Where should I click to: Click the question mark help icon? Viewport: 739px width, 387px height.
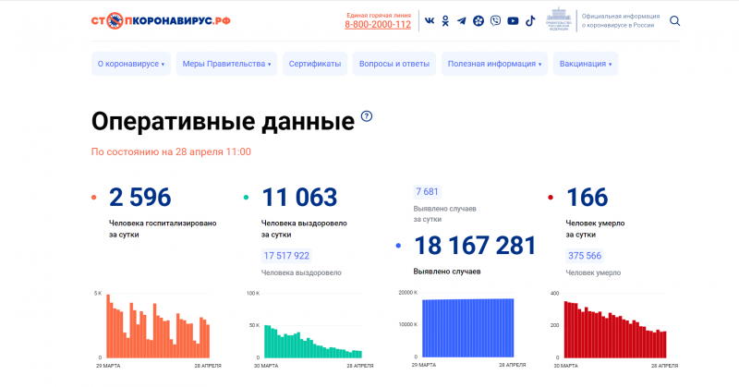[367, 116]
